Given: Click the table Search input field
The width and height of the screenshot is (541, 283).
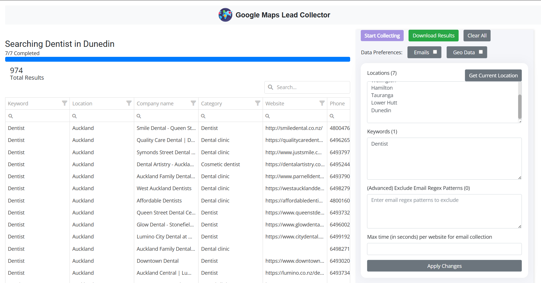Looking at the screenshot, I should (307, 87).
